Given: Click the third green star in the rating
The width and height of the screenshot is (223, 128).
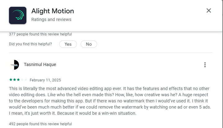Looking at the screenshot, I should coord(18,80).
